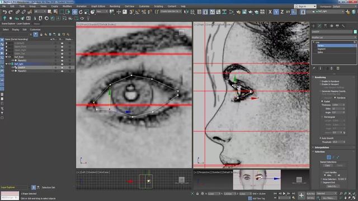Open the Rendering menu
Image resolution: width=358 pixels, height=201 pixels.
[115, 6]
